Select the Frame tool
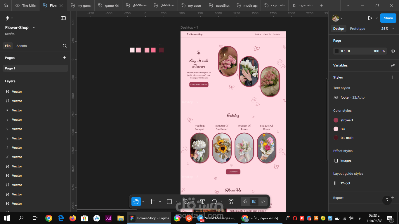 152,202
